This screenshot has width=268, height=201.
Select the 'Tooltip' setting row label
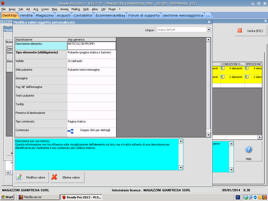pos(41,106)
